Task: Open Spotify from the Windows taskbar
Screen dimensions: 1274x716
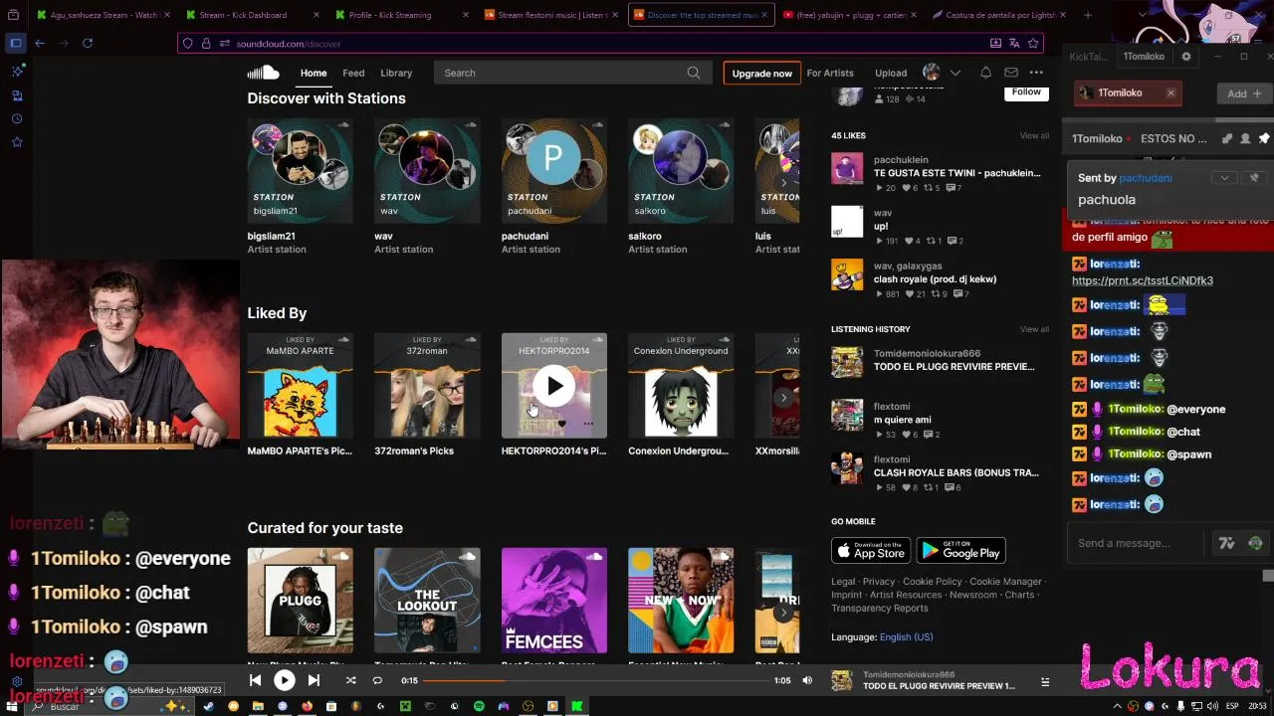Action: (479, 706)
